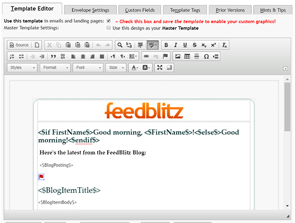Viewport: 295px width, 223px height.
Task: Toggle Strikethrough formatting
Action: click(x=195, y=45)
